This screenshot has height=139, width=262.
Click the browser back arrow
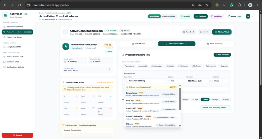pos(5,5)
